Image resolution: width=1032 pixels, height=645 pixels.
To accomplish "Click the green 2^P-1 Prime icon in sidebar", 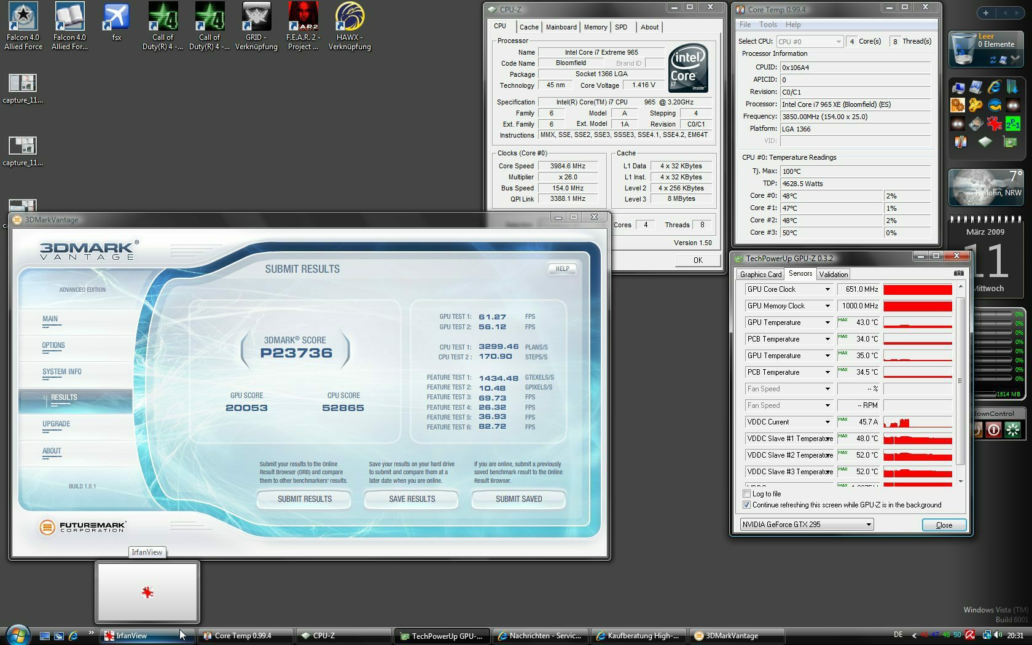I will click(x=1012, y=123).
